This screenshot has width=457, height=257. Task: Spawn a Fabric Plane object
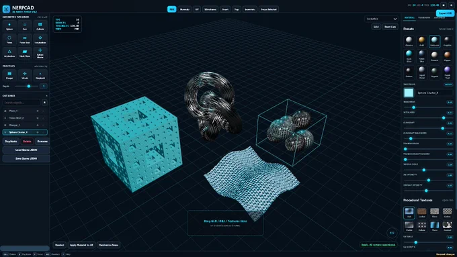[25, 53]
